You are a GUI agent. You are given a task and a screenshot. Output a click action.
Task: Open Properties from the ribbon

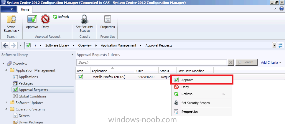click(108, 22)
